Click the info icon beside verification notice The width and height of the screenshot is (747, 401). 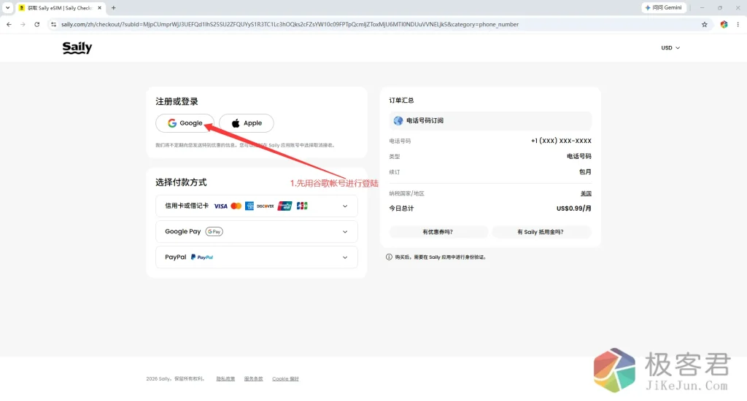click(x=389, y=257)
